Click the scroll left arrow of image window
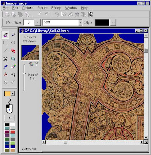Image resolution: width=151 pixels, height=155 pixels. 44,142
